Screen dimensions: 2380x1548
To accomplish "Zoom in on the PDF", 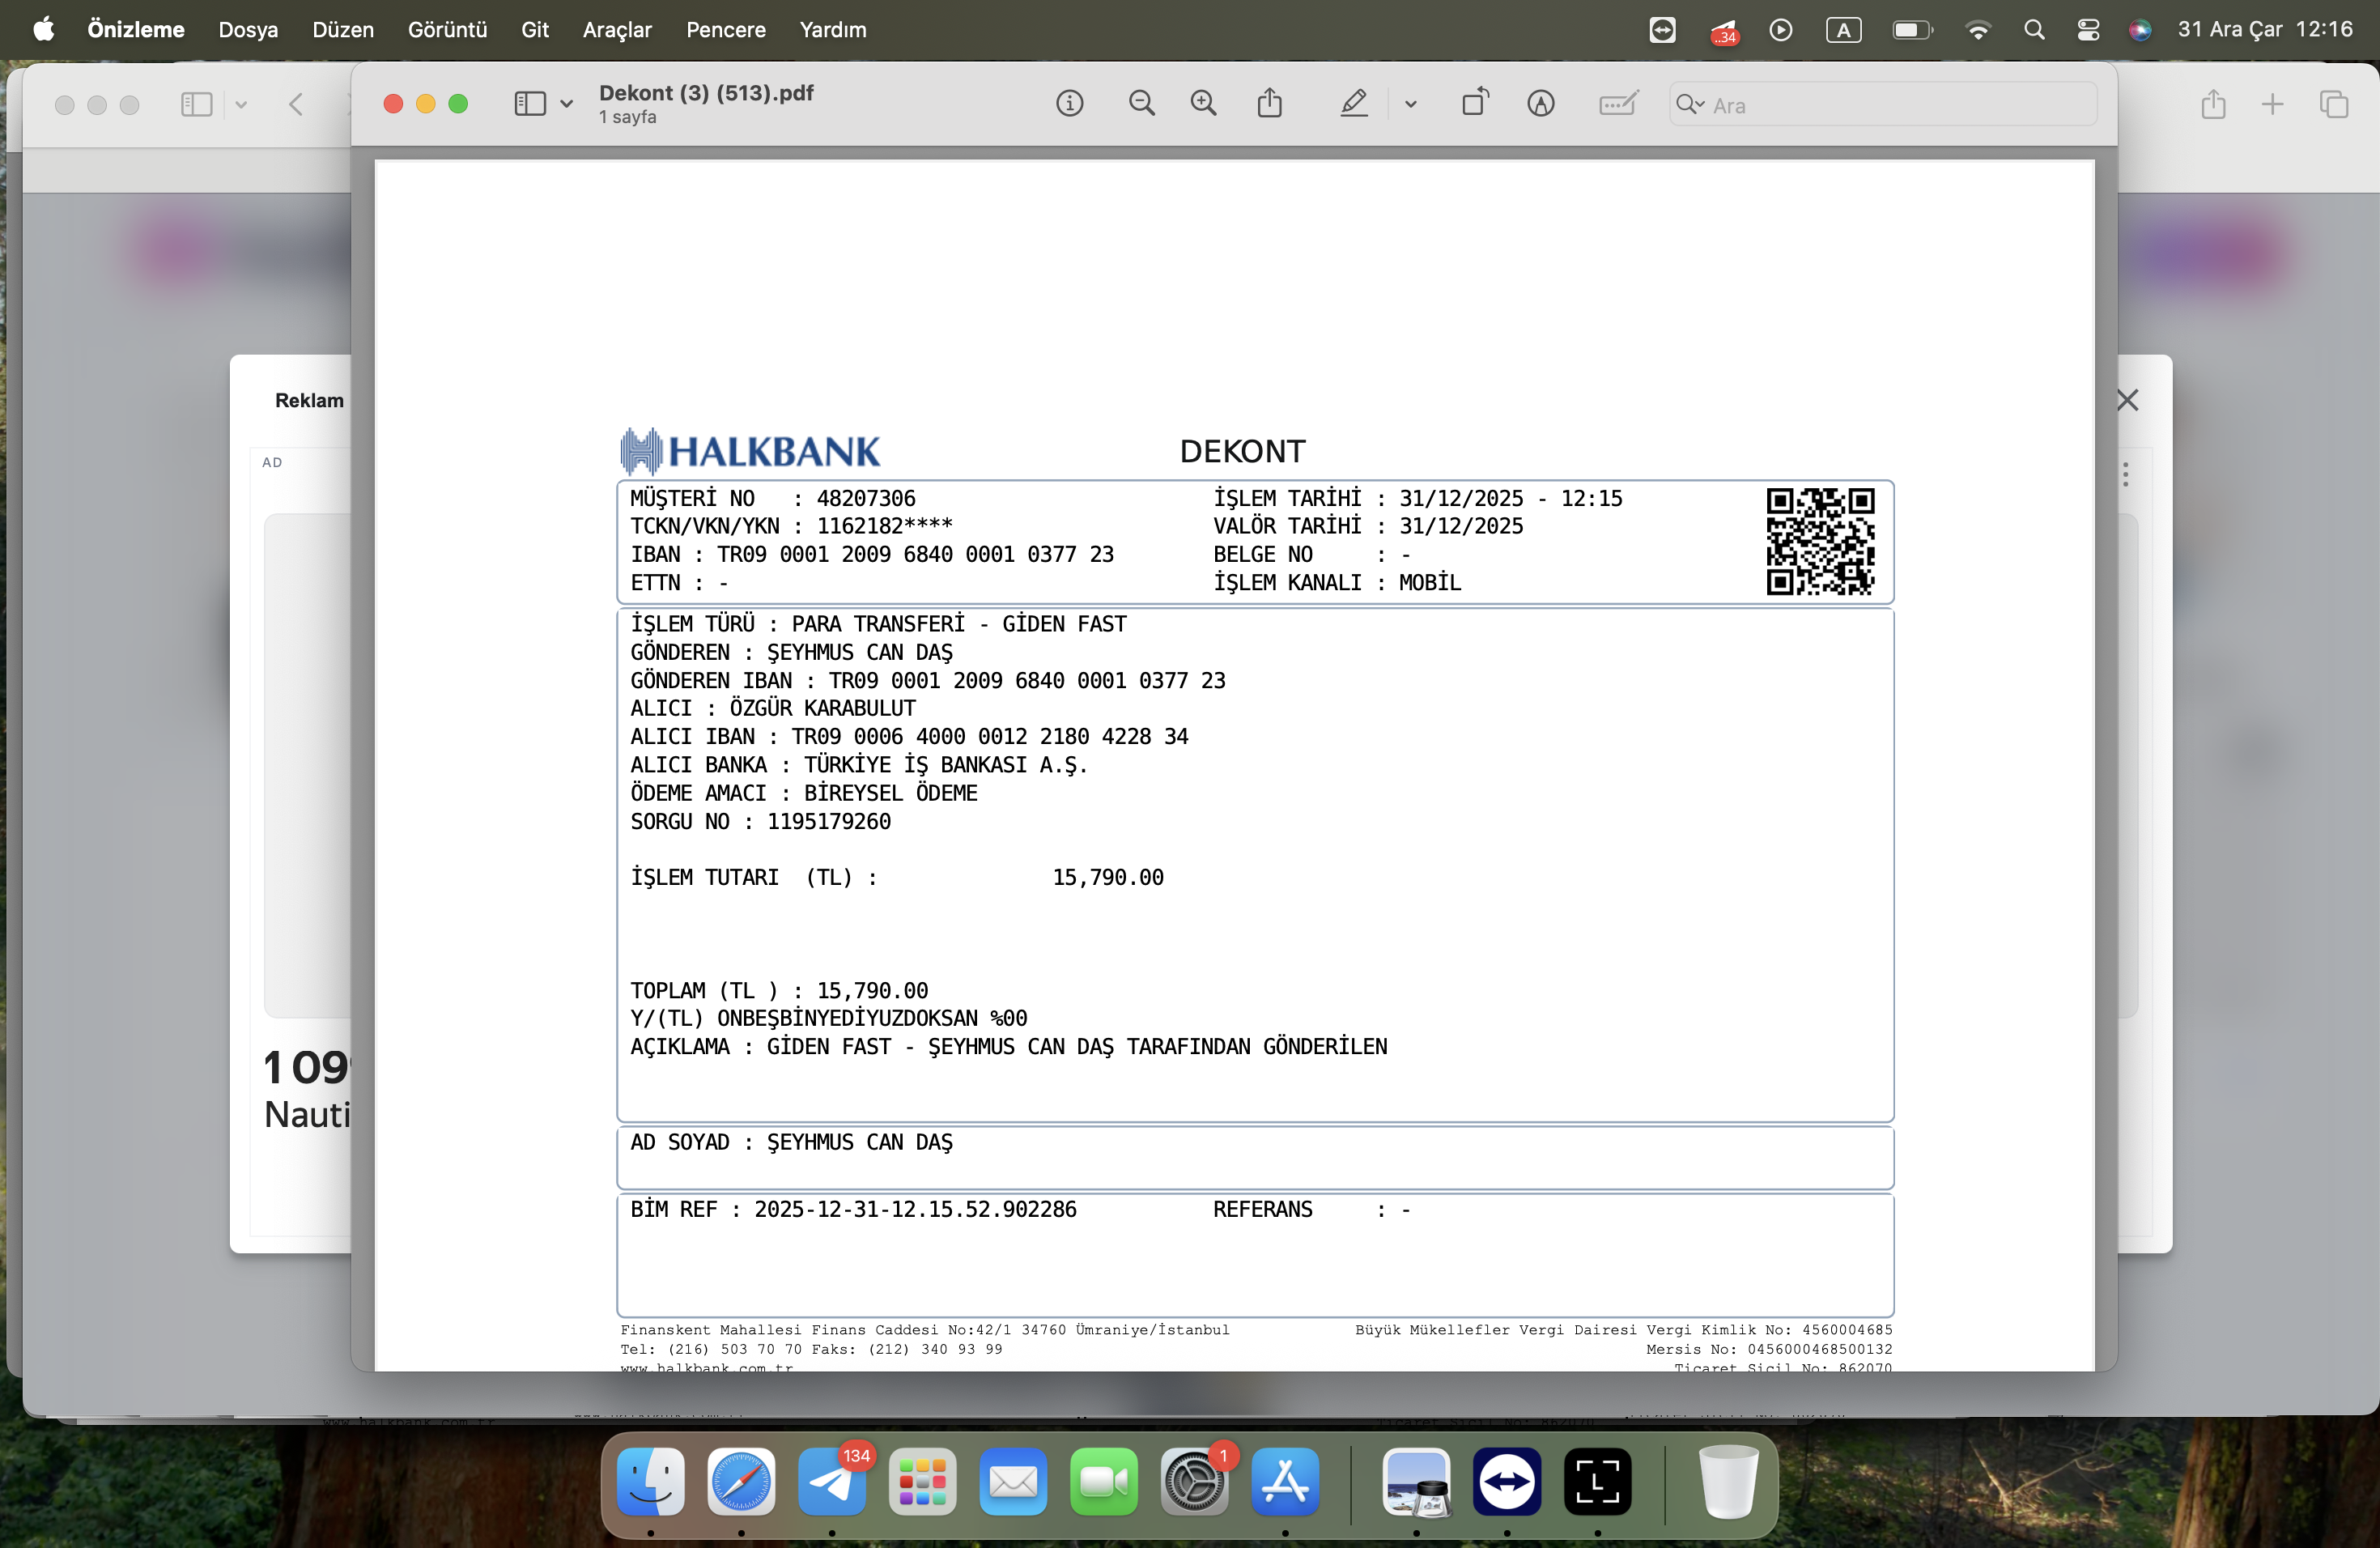I will point(1203,103).
